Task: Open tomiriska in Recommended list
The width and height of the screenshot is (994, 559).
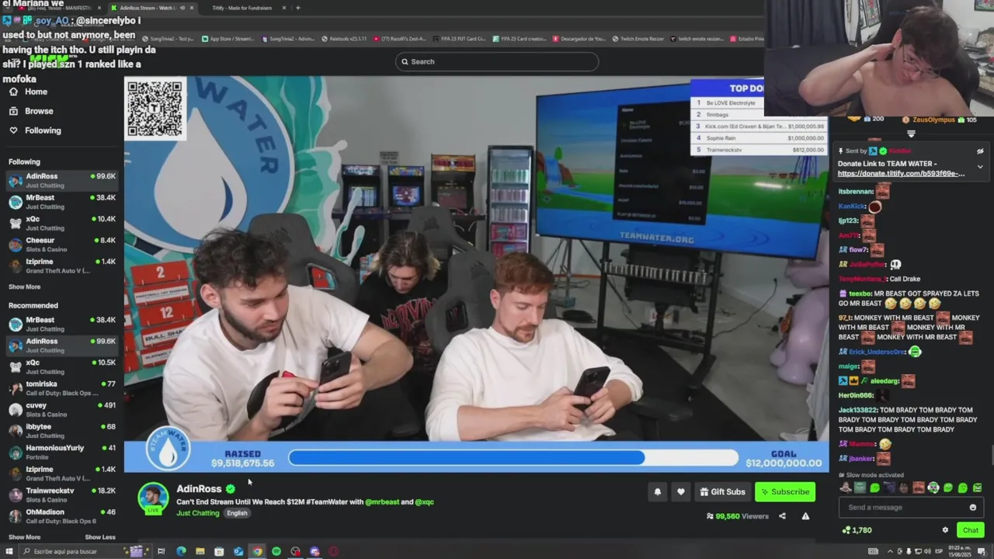Action: click(62, 387)
